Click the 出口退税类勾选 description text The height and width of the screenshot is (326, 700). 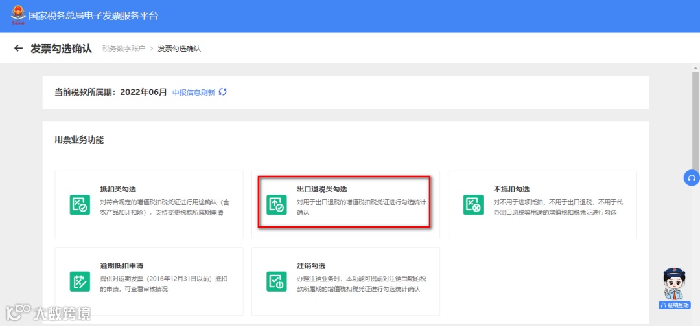pyautogui.click(x=362, y=208)
